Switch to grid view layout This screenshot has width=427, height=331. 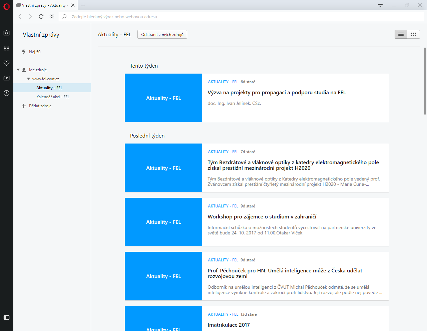413,34
